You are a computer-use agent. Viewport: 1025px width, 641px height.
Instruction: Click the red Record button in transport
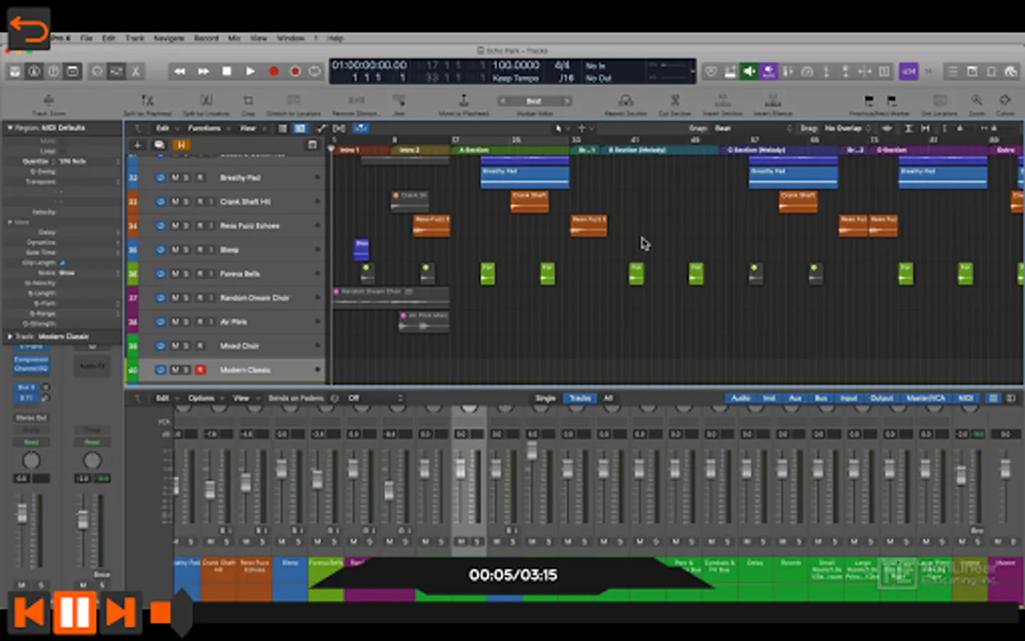pyautogui.click(x=273, y=71)
